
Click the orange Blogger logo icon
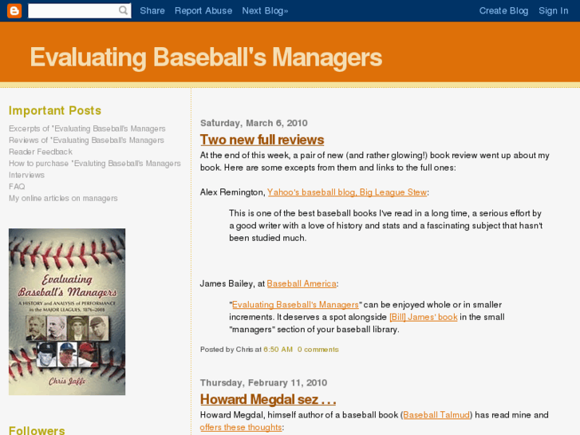(14, 10)
